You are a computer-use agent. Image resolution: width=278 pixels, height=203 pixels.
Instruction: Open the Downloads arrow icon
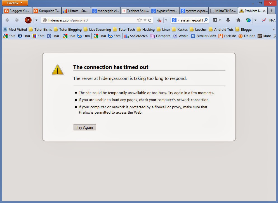228,20
